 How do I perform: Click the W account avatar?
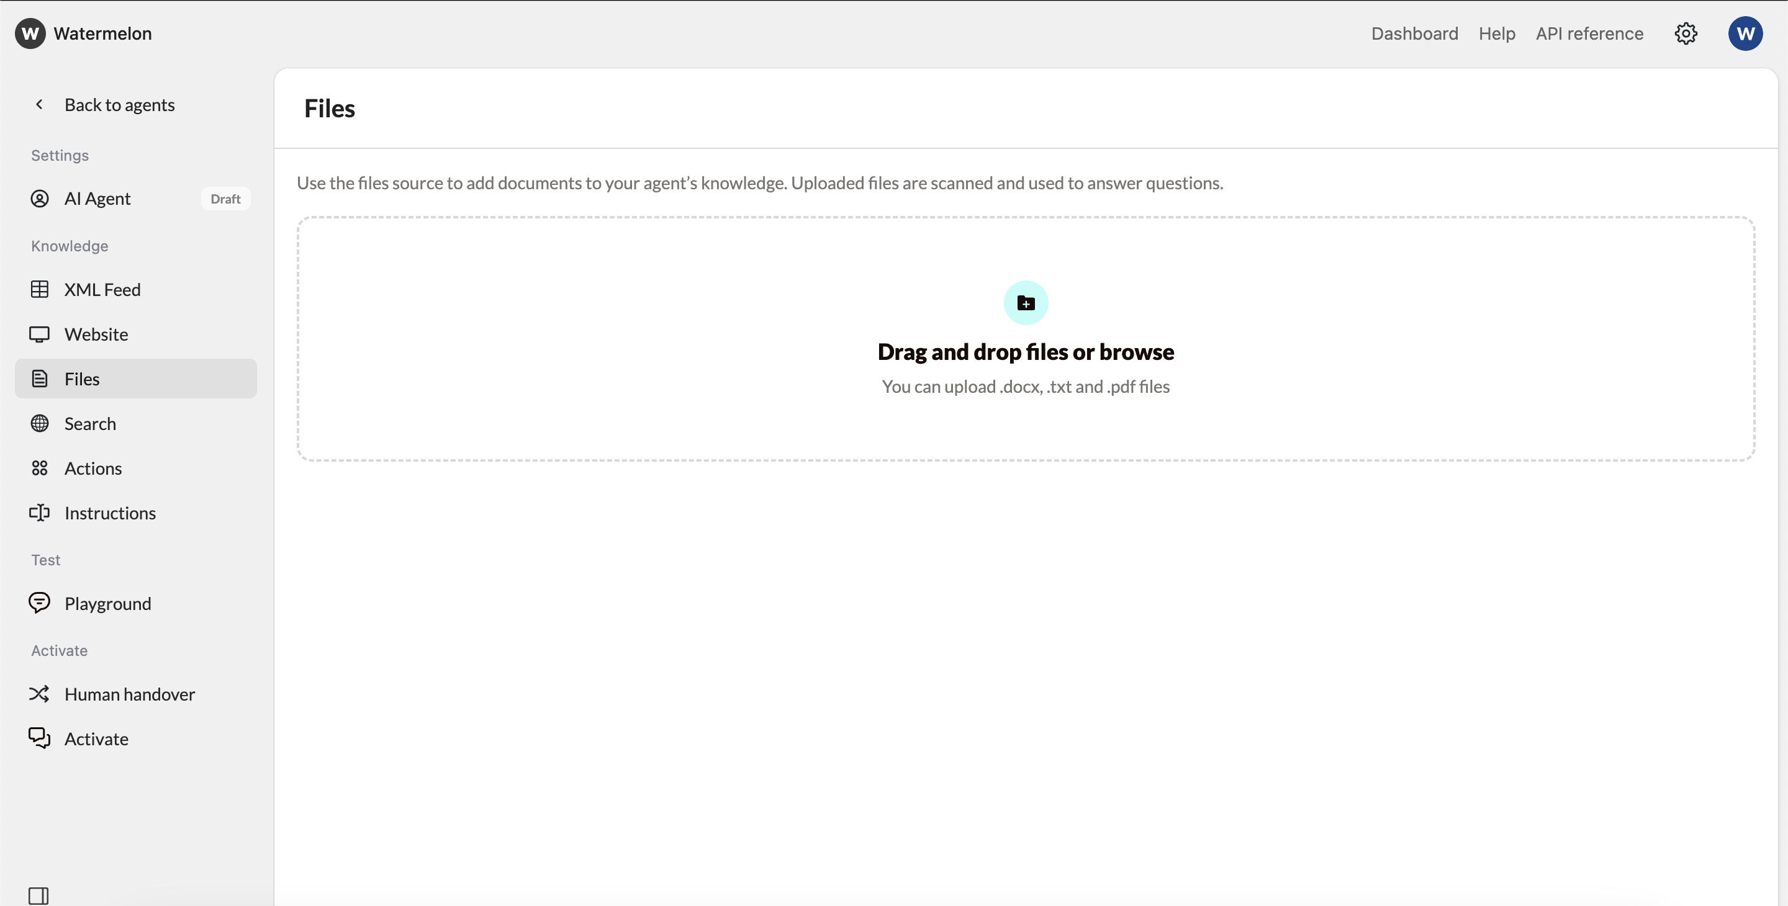pos(1745,34)
